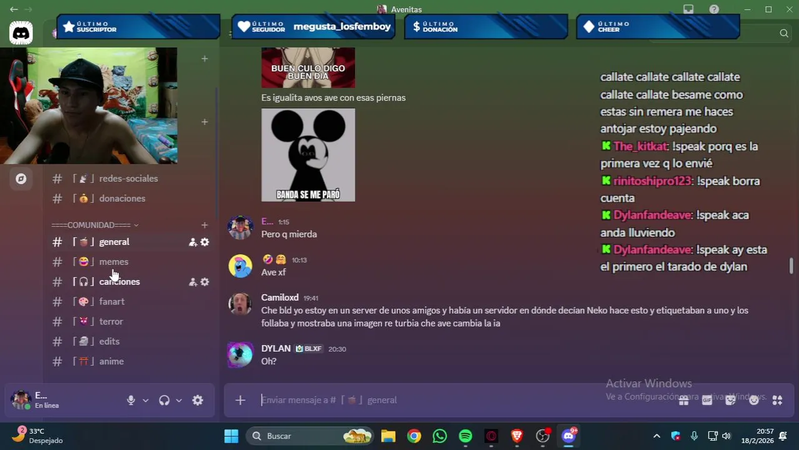Open the gear settings for general channel
The width and height of the screenshot is (799, 450).
pyautogui.click(x=204, y=242)
